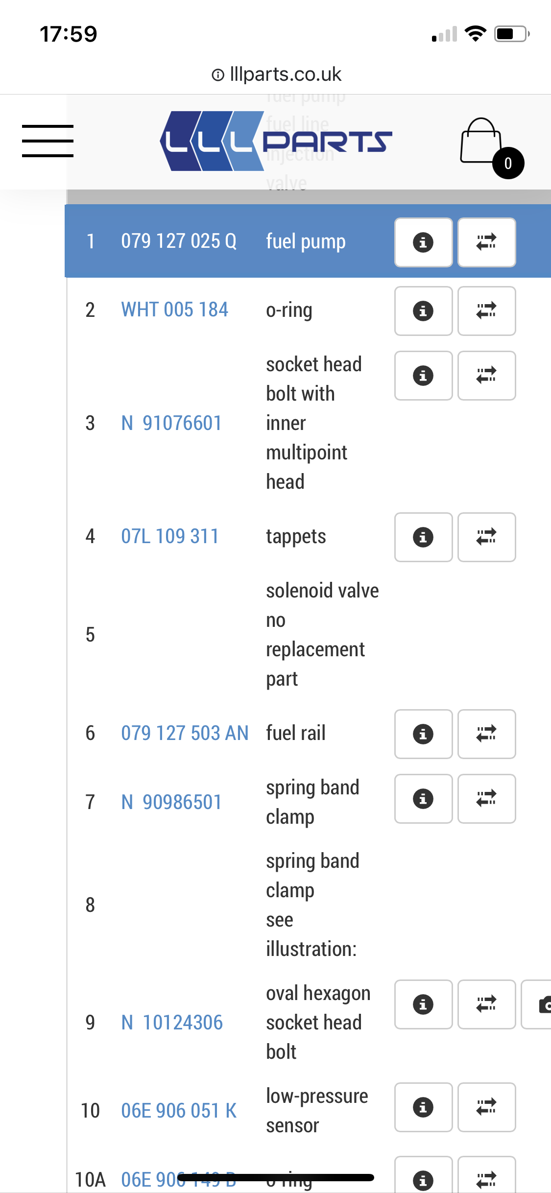
Task: Show info for socket head bolt
Action: click(423, 376)
